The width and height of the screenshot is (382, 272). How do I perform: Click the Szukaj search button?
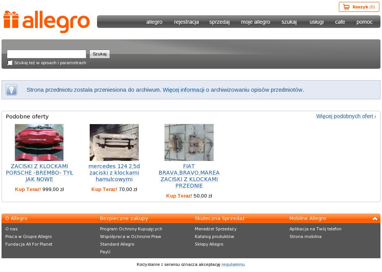pos(100,54)
